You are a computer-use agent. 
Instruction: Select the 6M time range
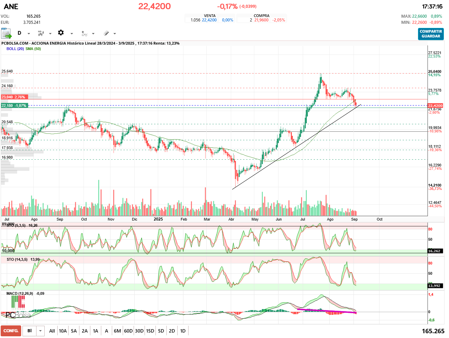click(117, 331)
